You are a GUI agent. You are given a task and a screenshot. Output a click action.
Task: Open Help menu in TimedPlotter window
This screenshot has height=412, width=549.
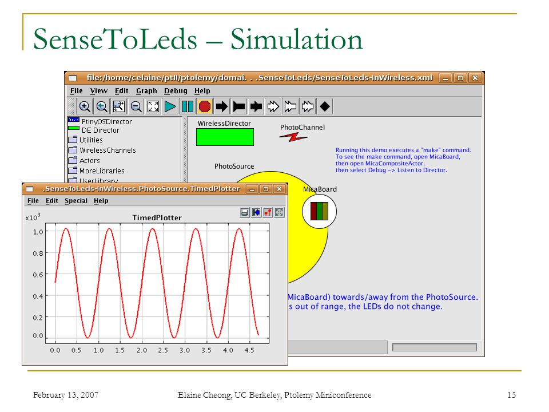pos(101,201)
